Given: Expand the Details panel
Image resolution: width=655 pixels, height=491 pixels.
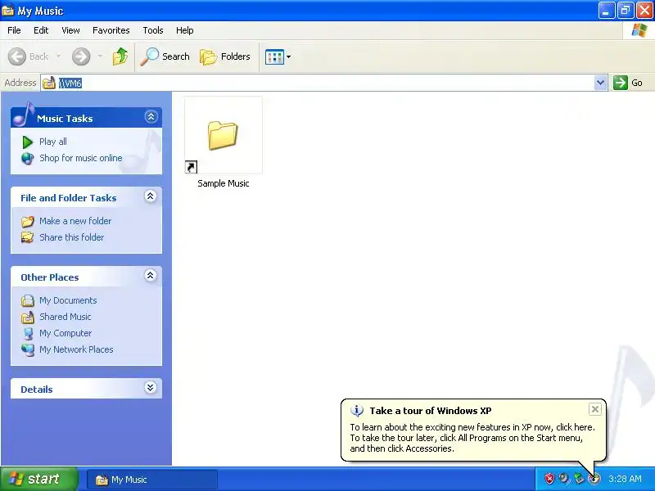Looking at the screenshot, I should [151, 387].
